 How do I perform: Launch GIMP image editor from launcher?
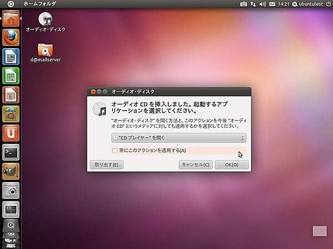pos(11,172)
